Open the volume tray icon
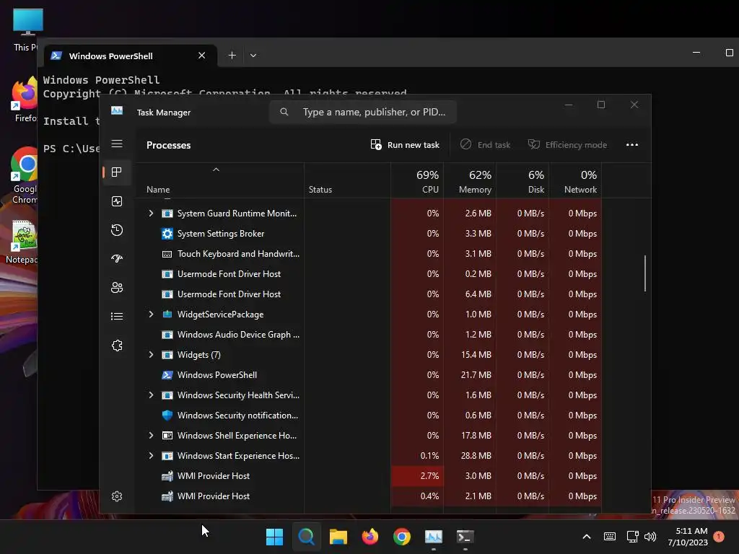This screenshot has width=739, height=554. click(650, 537)
